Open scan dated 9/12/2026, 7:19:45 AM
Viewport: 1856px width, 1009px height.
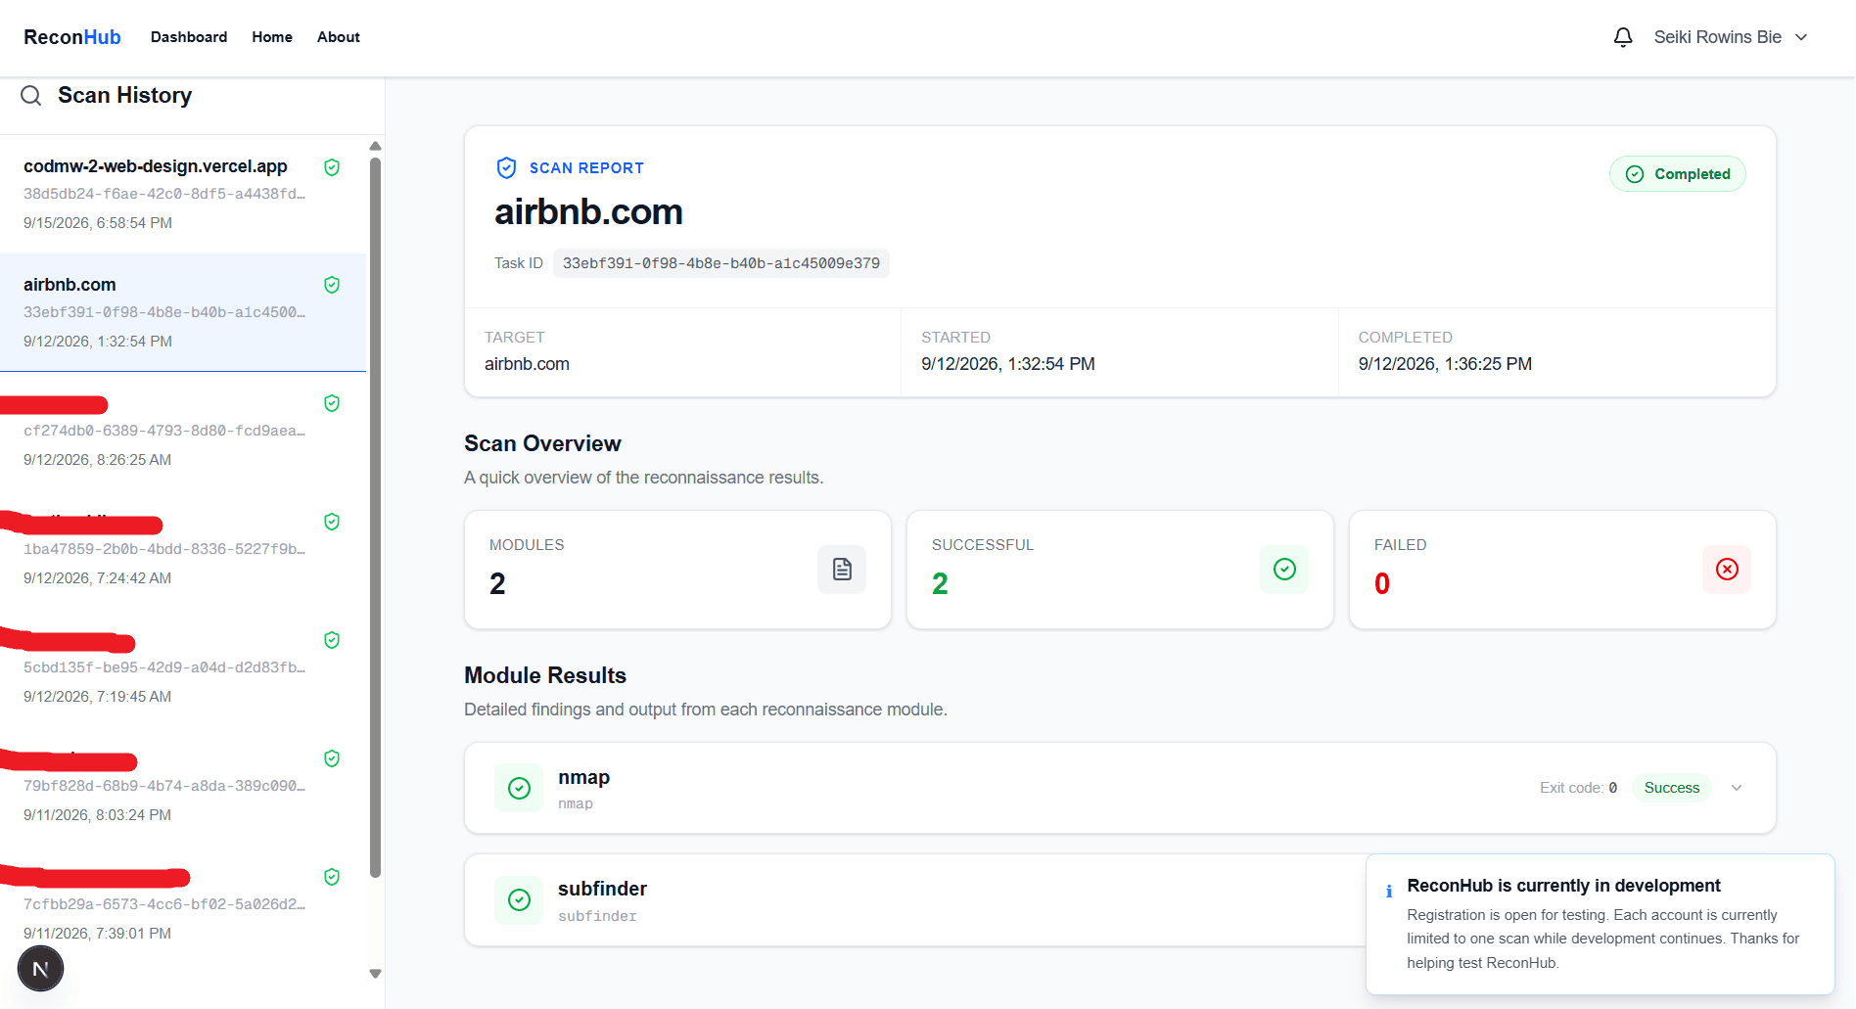183,668
